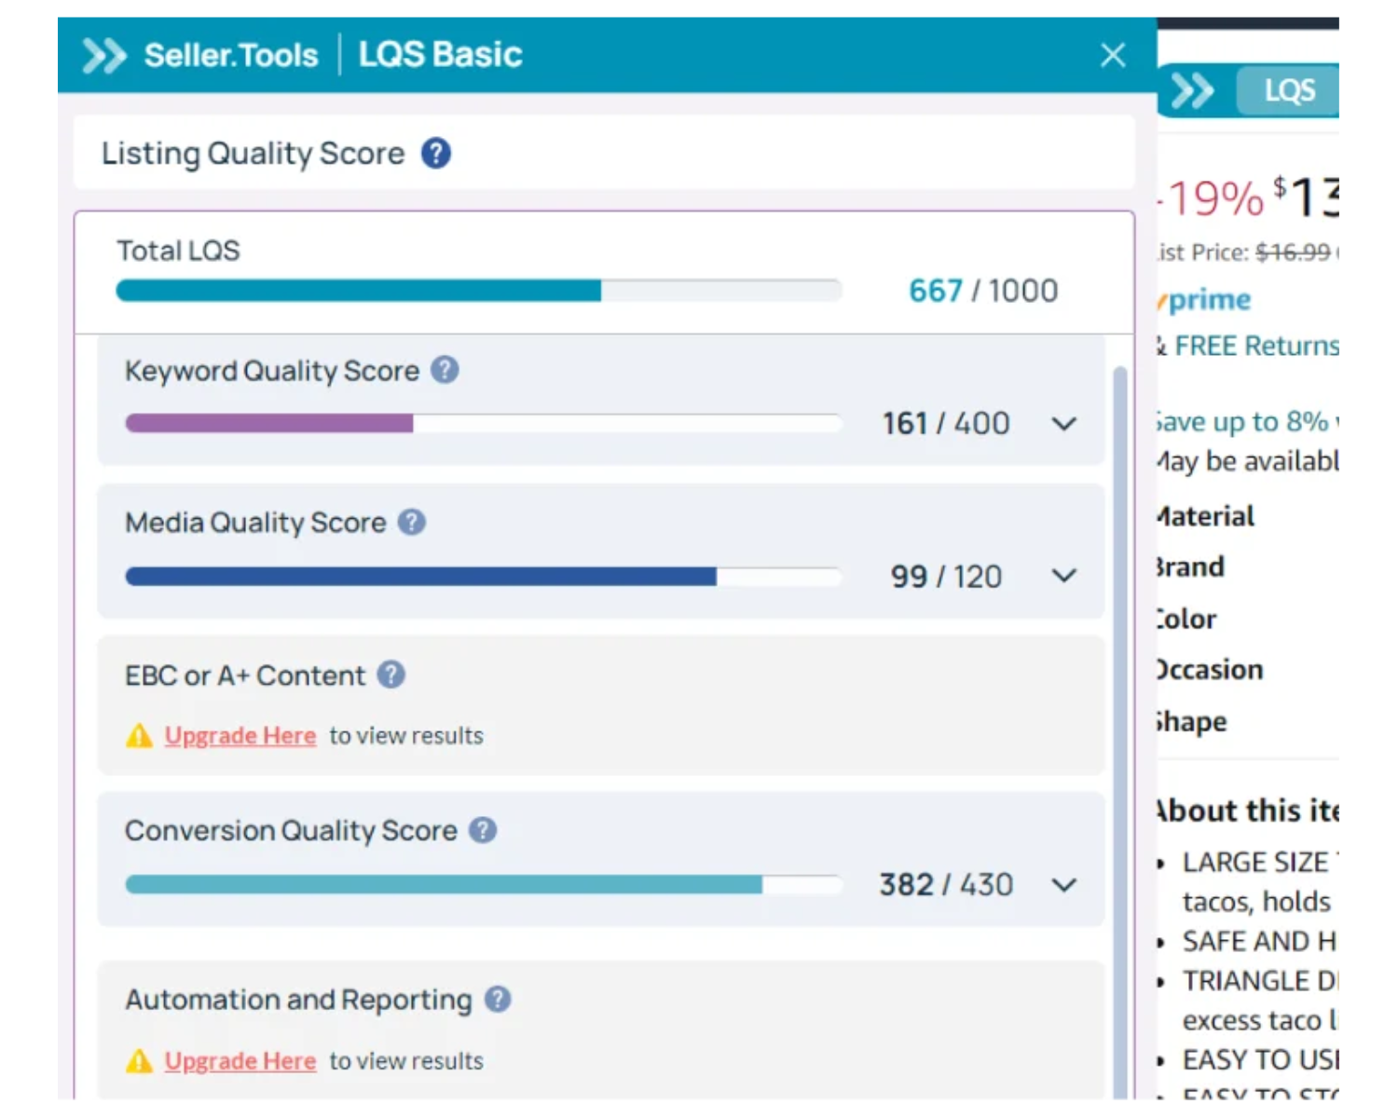Click Upgrade Here under Automation and Reporting

click(x=240, y=1060)
